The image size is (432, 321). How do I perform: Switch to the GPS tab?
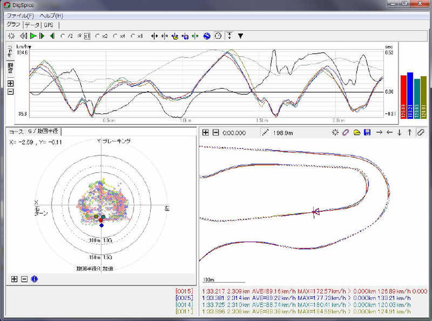(x=49, y=25)
